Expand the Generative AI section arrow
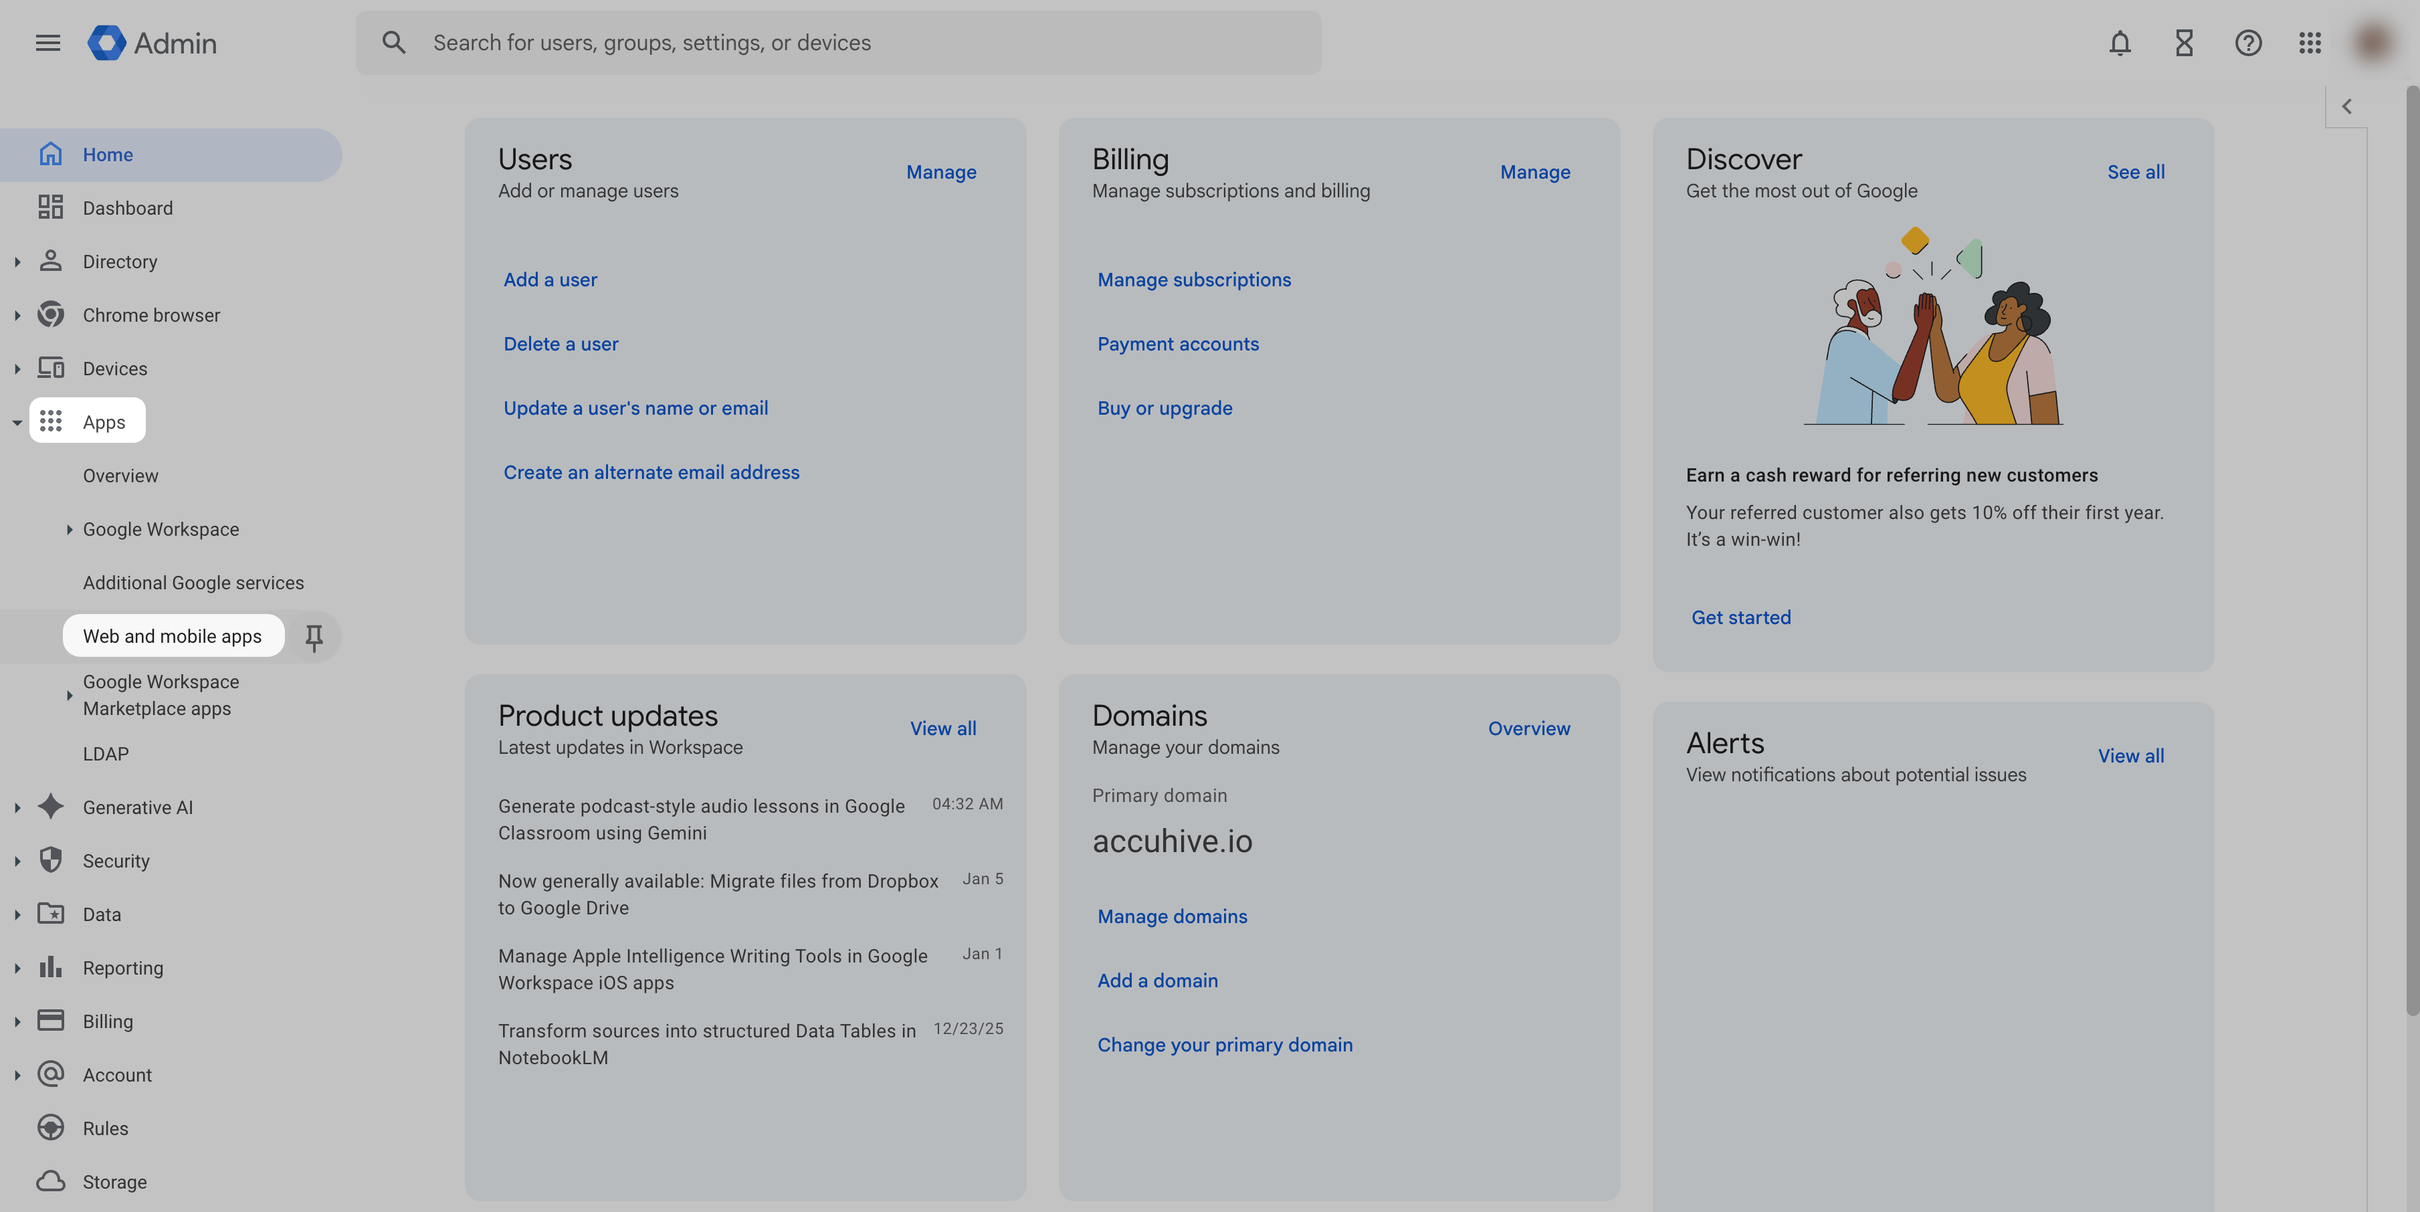 (17, 808)
